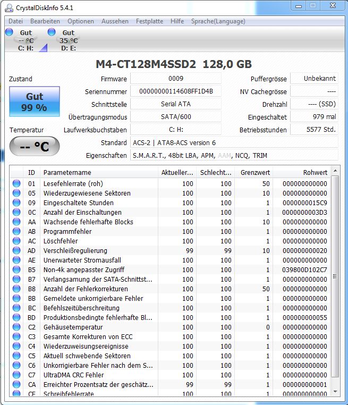The width and height of the screenshot is (348, 405).
Task: Open the Optionen menu
Action: [x=81, y=21]
